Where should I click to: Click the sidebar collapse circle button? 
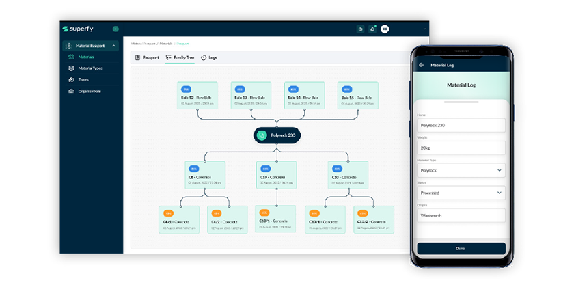[115, 29]
